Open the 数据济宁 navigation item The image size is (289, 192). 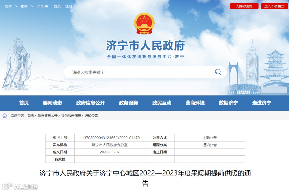tap(228, 103)
